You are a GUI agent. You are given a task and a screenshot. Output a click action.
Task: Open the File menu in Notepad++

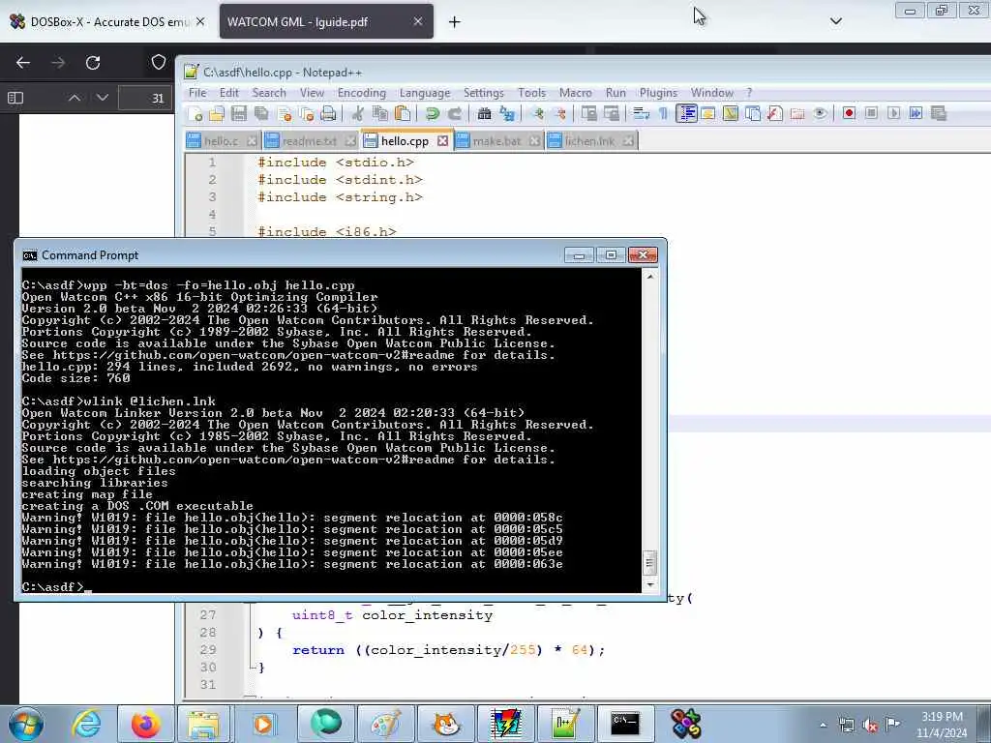(x=197, y=93)
